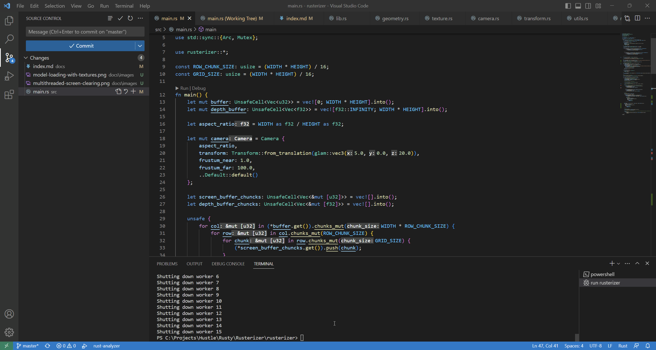Maximize the terminal panel size
Screen dimensions: 656x350
coord(637,264)
